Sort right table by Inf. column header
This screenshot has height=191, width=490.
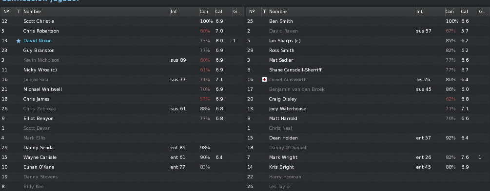click(x=430, y=12)
